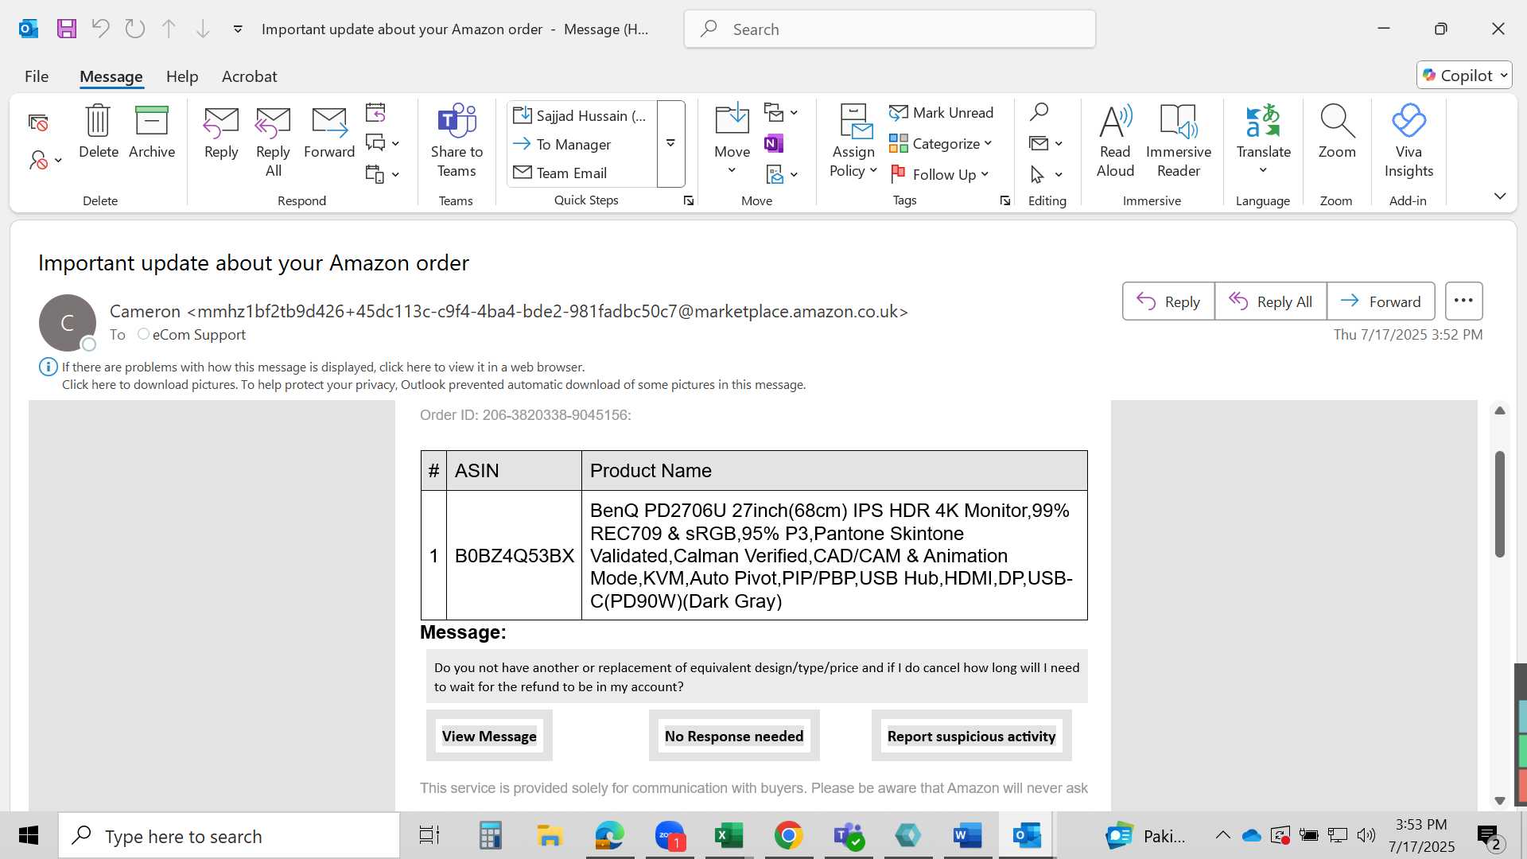1527x859 pixels.
Task: Go to next item down arrow
Action: click(203, 29)
